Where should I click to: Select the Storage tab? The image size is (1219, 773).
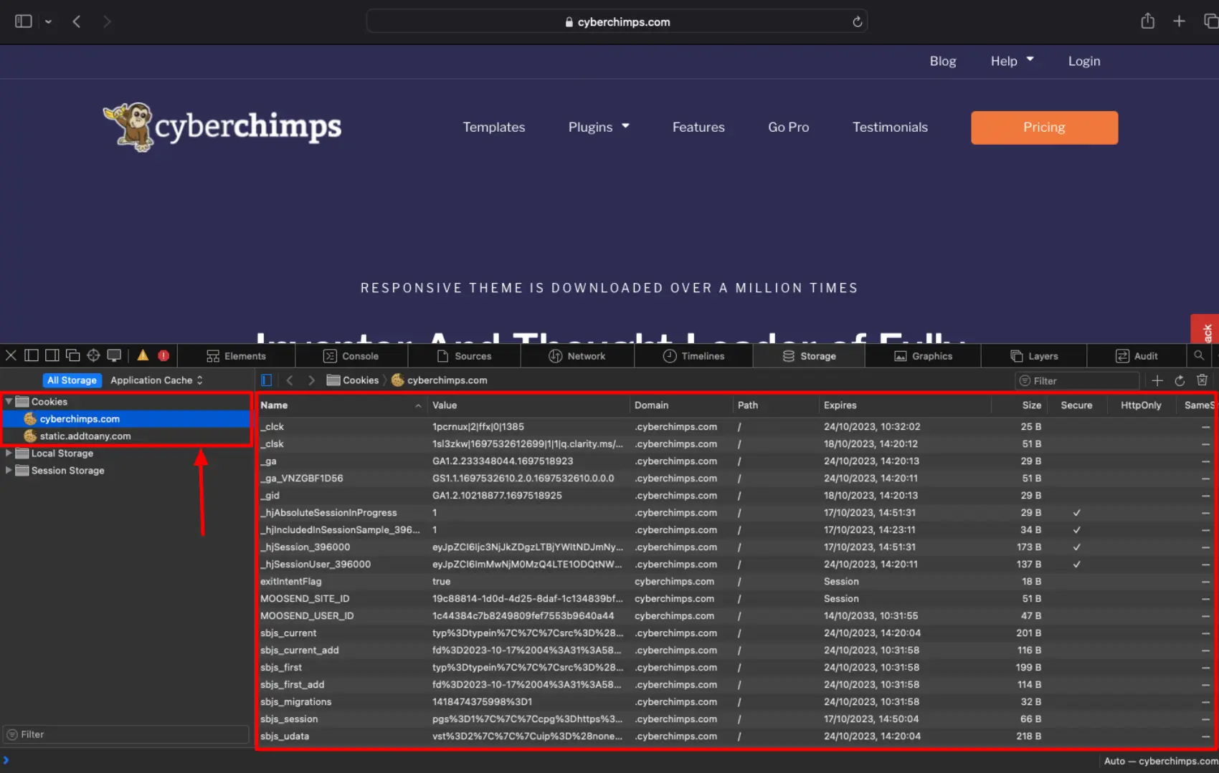809,356
